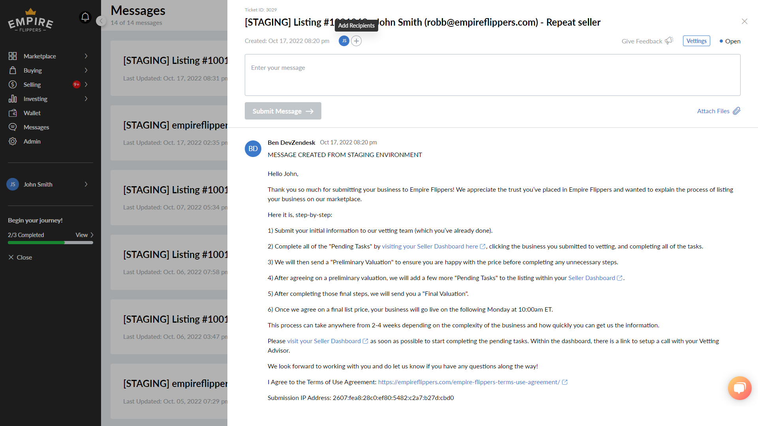
Task: Expand the Buying submenu
Action: [86, 70]
